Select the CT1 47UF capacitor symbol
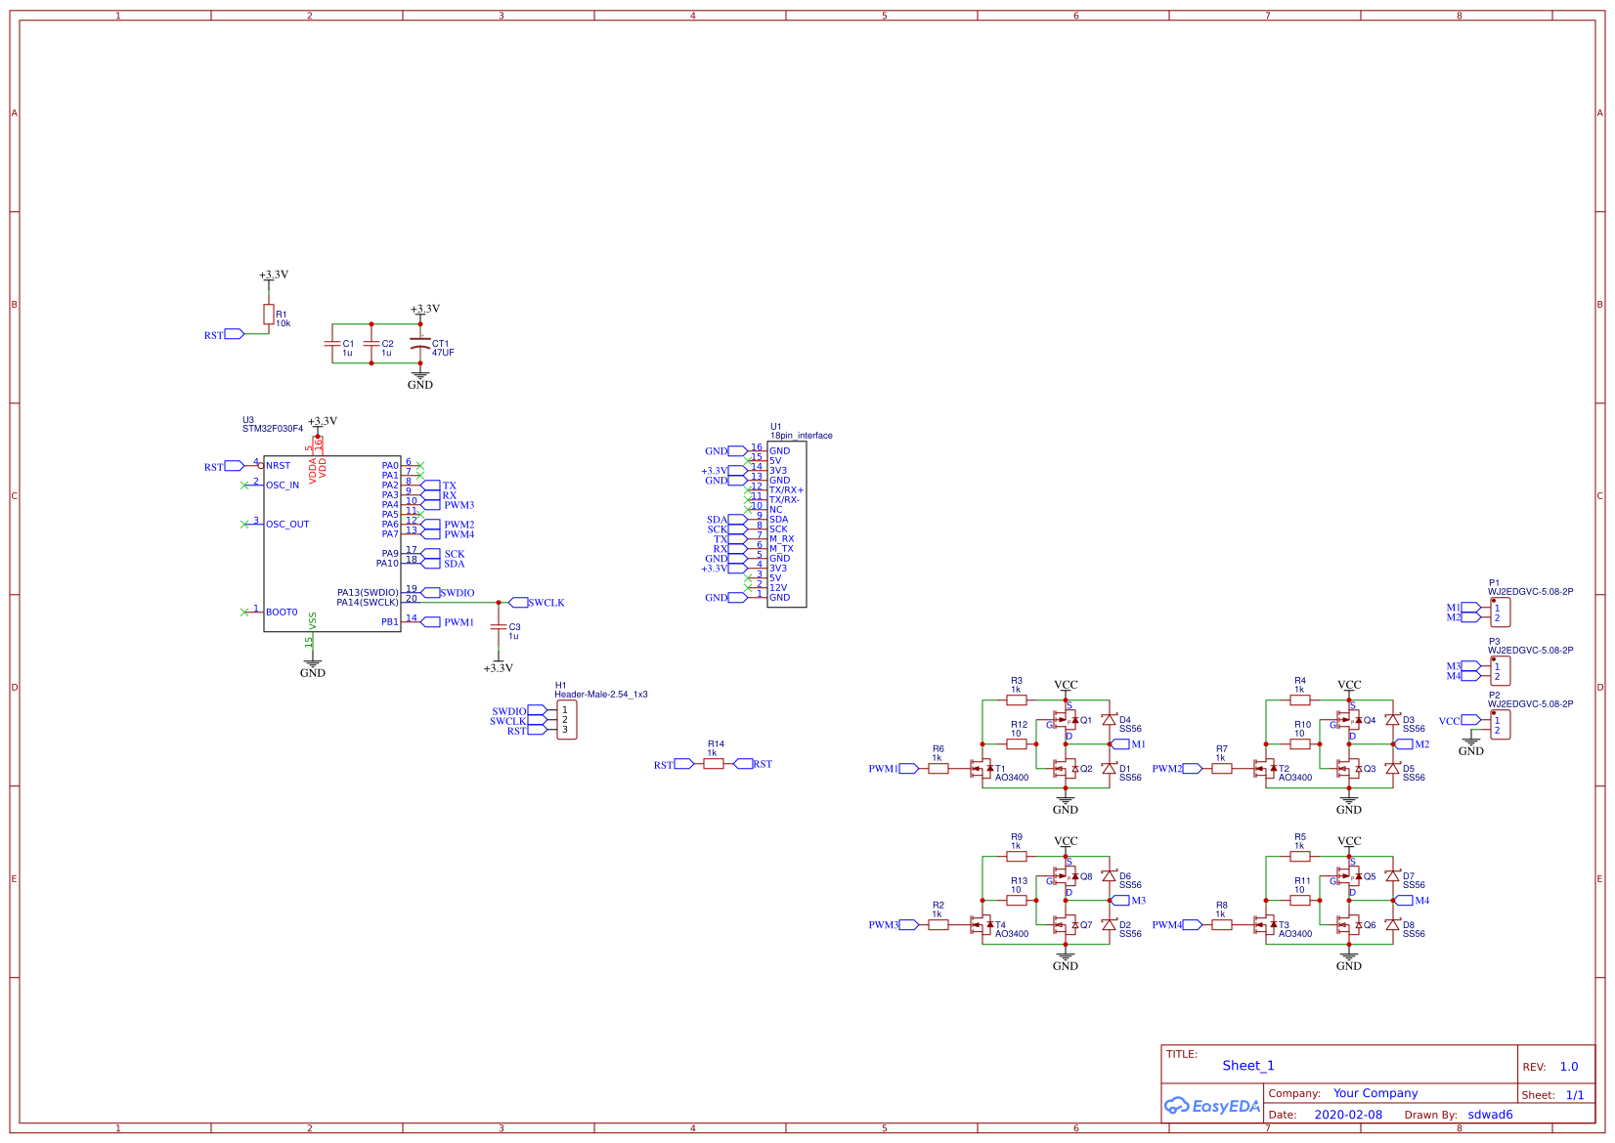Image resolution: width=1615 pixels, height=1143 pixels. point(420,346)
